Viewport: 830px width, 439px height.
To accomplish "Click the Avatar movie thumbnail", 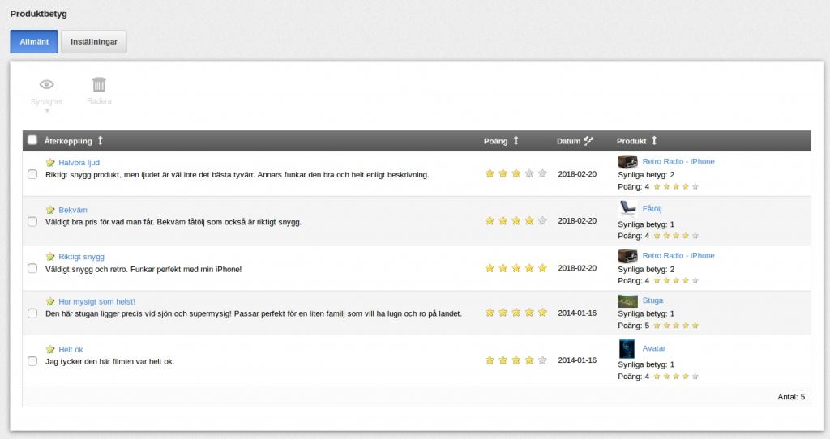I will [627, 348].
